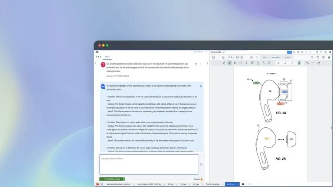Screen dimensions: 333x187
Task: Click the blue AI assistant avatar
Action: [103, 87]
